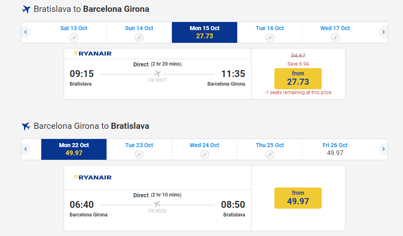Click the no-flight icon under Wed 17 Oct

pos(335,37)
